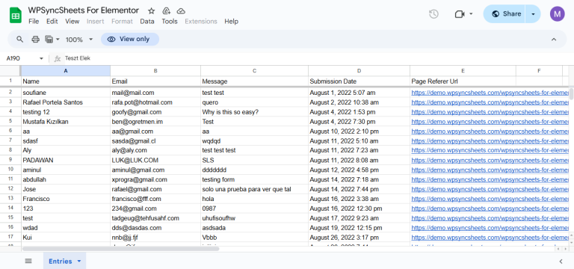The width and height of the screenshot is (574, 269).
Task: Click the search magnifier in toolbar
Action: tap(20, 39)
